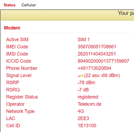
Task: Click the signal strength bars icon
Action: click(x=80, y=76)
